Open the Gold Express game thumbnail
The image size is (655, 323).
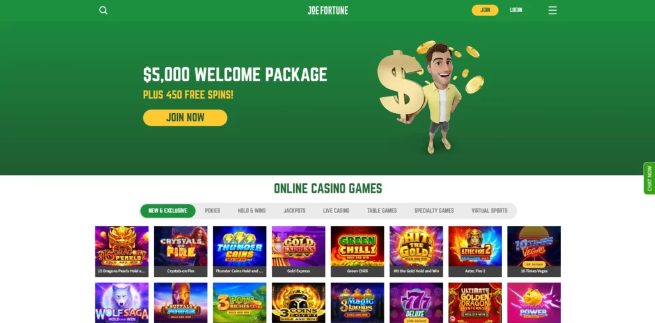pos(298,251)
